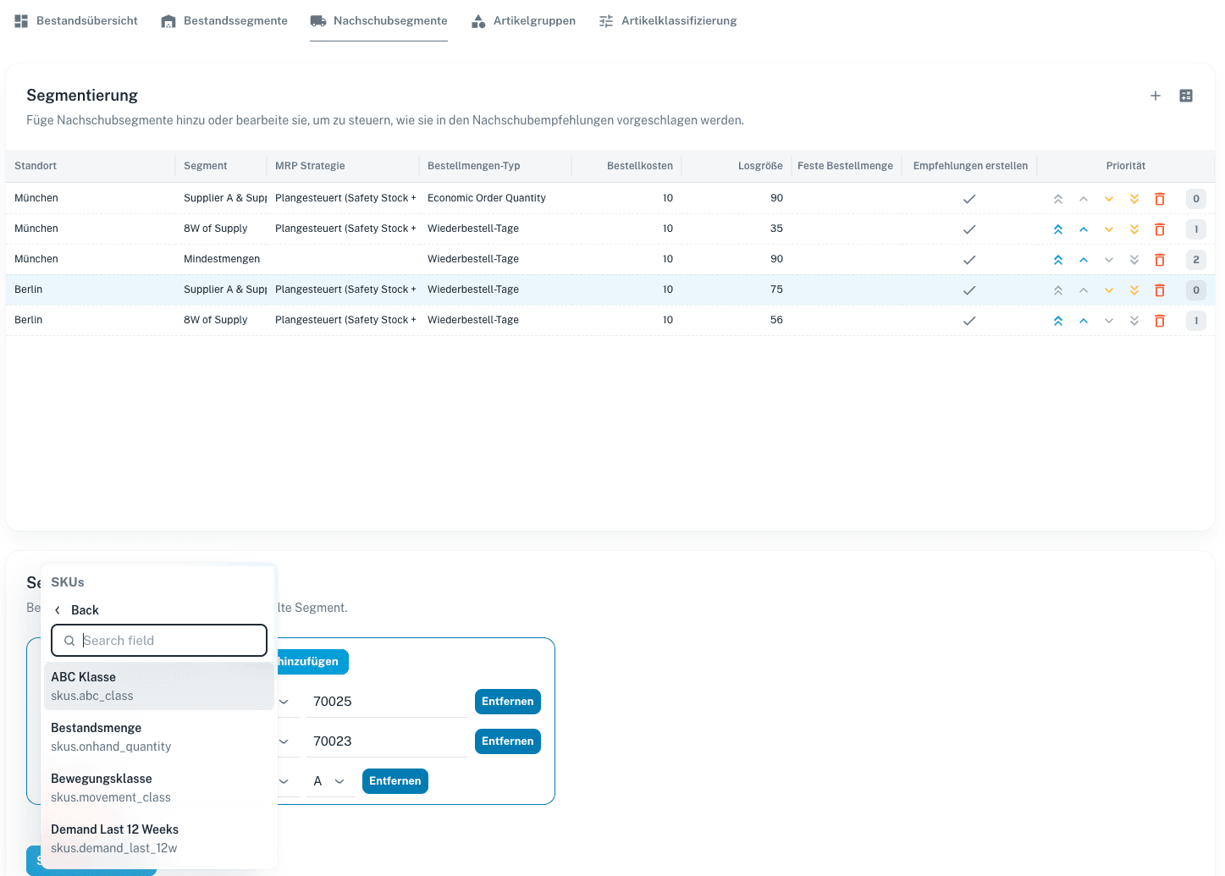Go Back in the SKUs field picker
Screen dimensions: 1225x876
76,610
